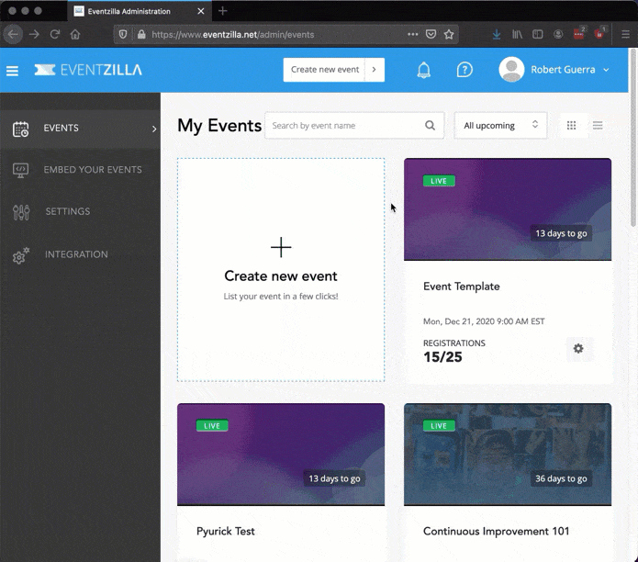638x562 pixels.
Task: Click the browser home icon
Action: point(75,35)
